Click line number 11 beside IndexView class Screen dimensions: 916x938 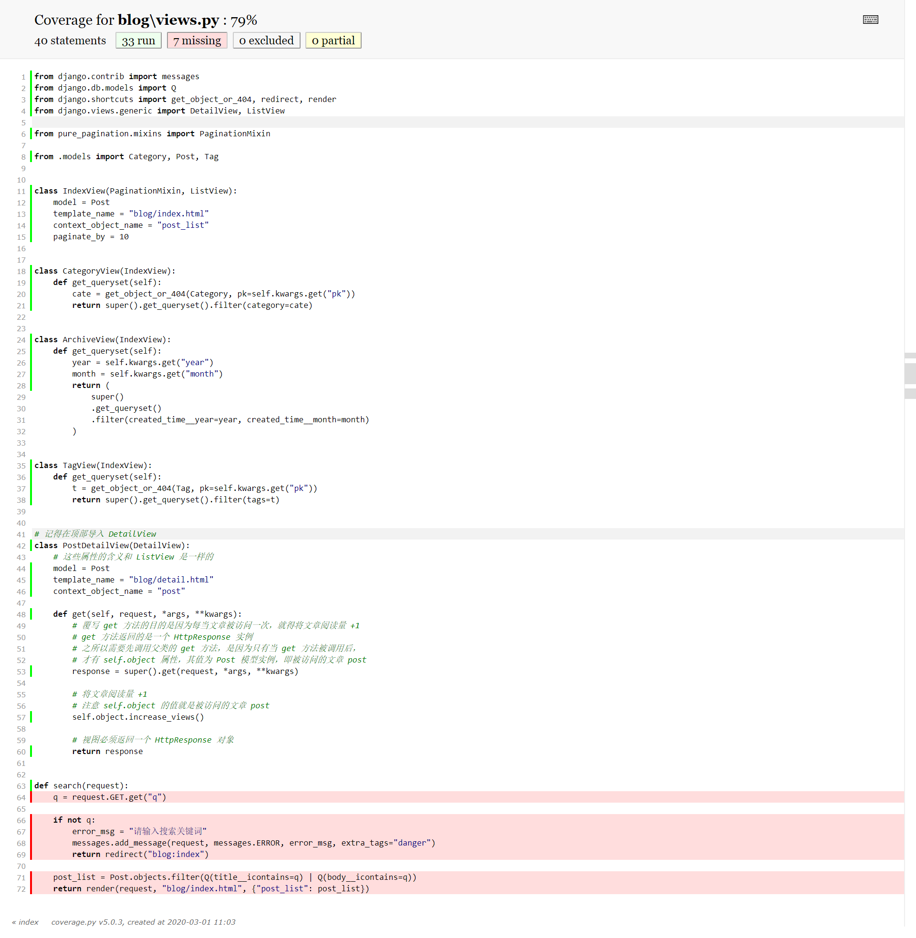[21, 191]
